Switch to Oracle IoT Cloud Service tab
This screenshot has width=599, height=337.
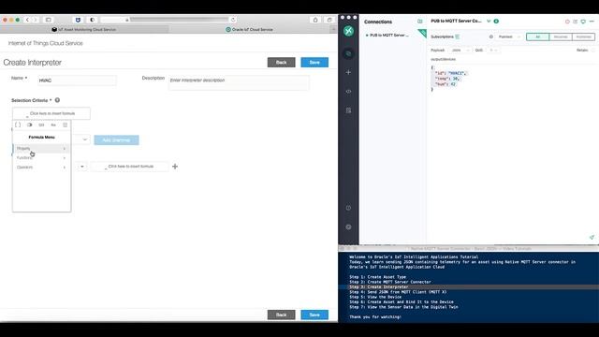coord(249,29)
